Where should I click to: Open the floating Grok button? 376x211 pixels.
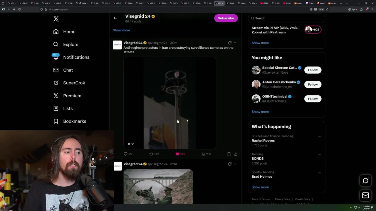[x=366, y=181]
